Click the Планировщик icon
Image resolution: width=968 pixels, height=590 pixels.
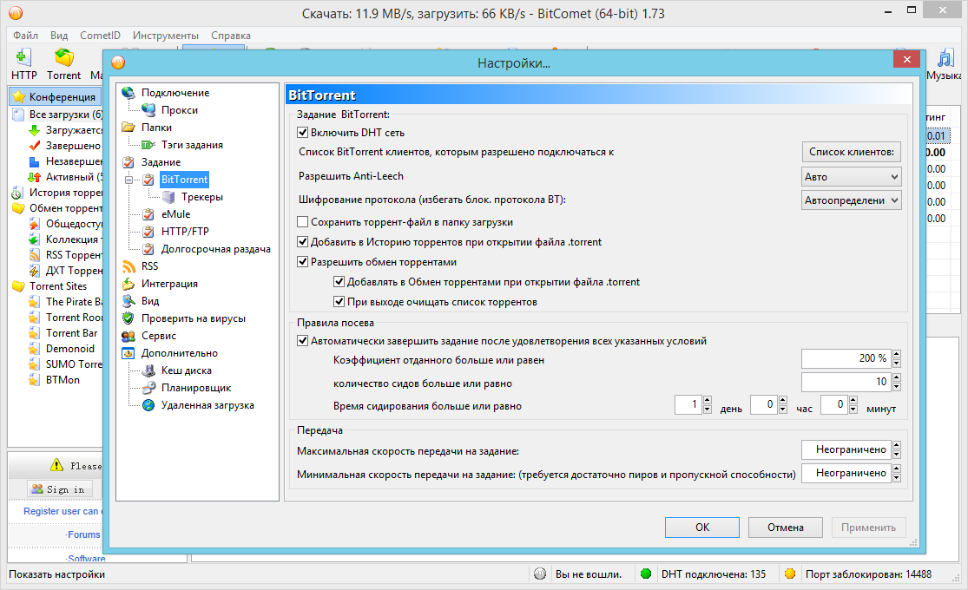click(x=148, y=388)
